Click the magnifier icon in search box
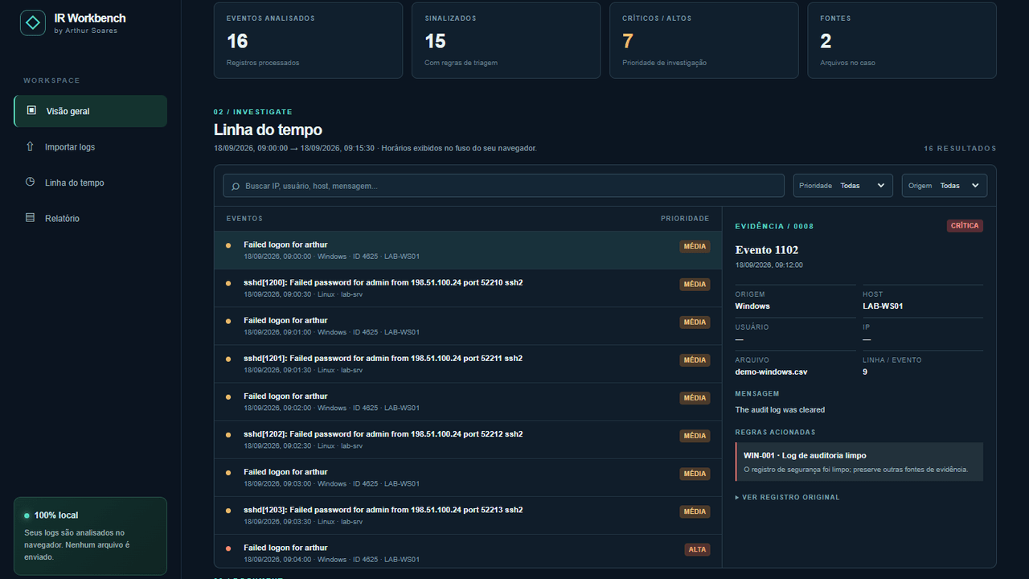 point(236,186)
